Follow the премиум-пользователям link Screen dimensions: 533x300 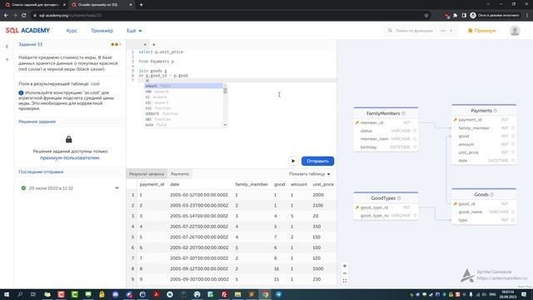[70, 157]
